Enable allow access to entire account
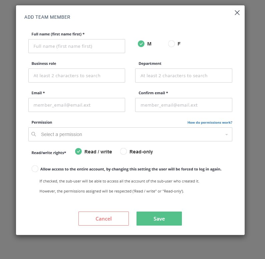The height and width of the screenshot is (259, 265). (35, 169)
